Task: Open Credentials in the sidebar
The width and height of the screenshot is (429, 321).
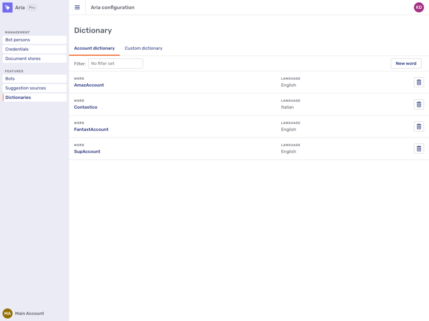Action: 35,49
